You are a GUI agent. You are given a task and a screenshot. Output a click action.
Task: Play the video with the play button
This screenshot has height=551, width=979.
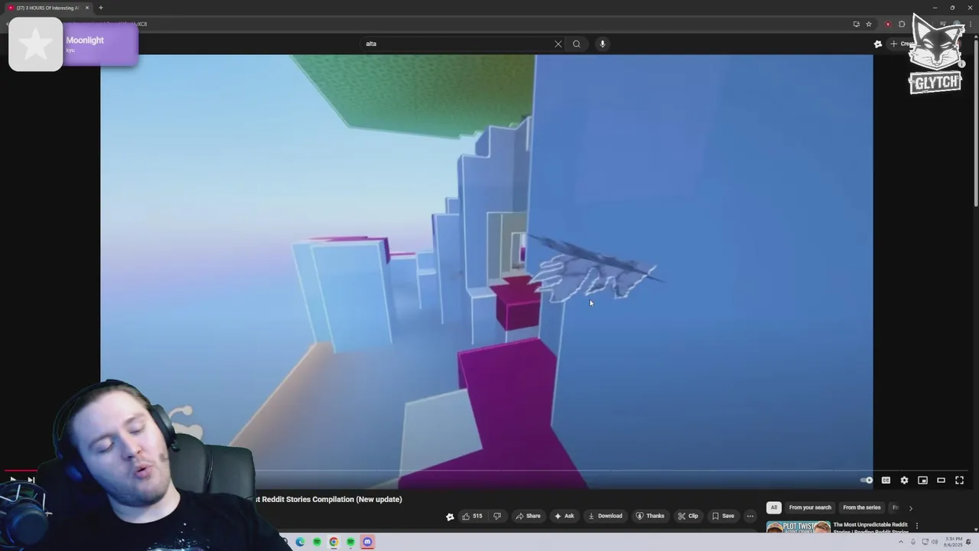coord(12,480)
